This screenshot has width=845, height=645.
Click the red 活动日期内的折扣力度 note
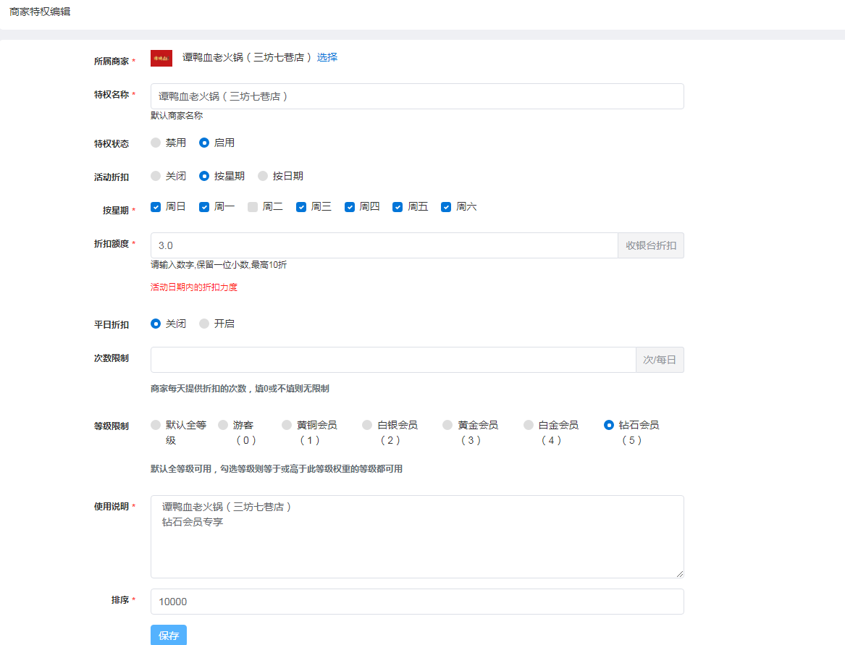pos(194,287)
